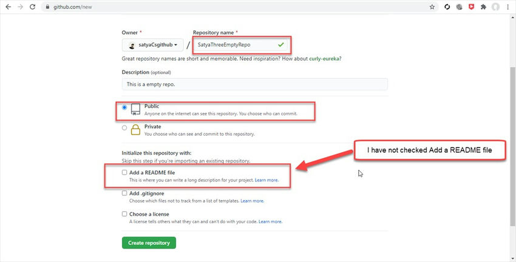Check the Add .gitignore option
The height and width of the screenshot is (262, 516).
124,193
